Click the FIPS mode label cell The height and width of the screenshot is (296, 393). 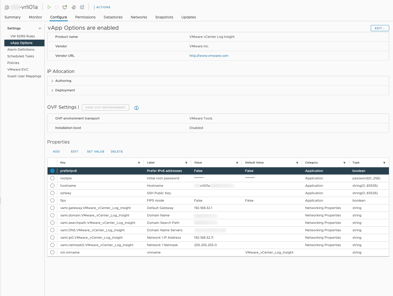click(x=155, y=201)
